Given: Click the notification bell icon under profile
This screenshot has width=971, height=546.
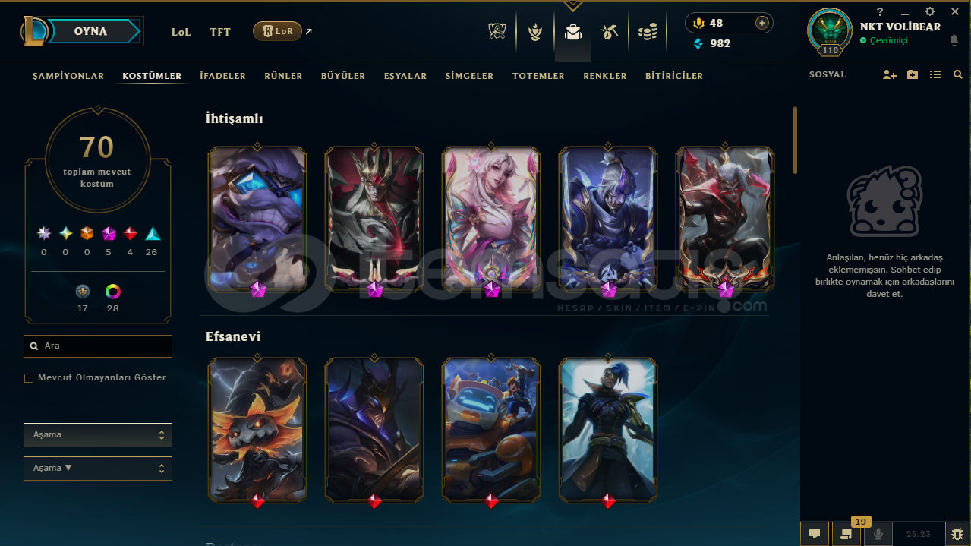Looking at the screenshot, I should point(954,40).
